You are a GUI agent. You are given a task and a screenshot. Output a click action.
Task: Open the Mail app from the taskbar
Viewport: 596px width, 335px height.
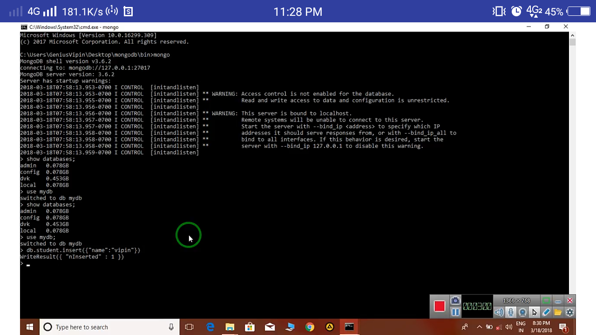pyautogui.click(x=270, y=327)
